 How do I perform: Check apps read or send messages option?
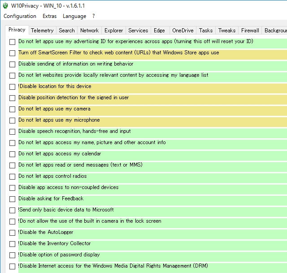(x=12, y=165)
